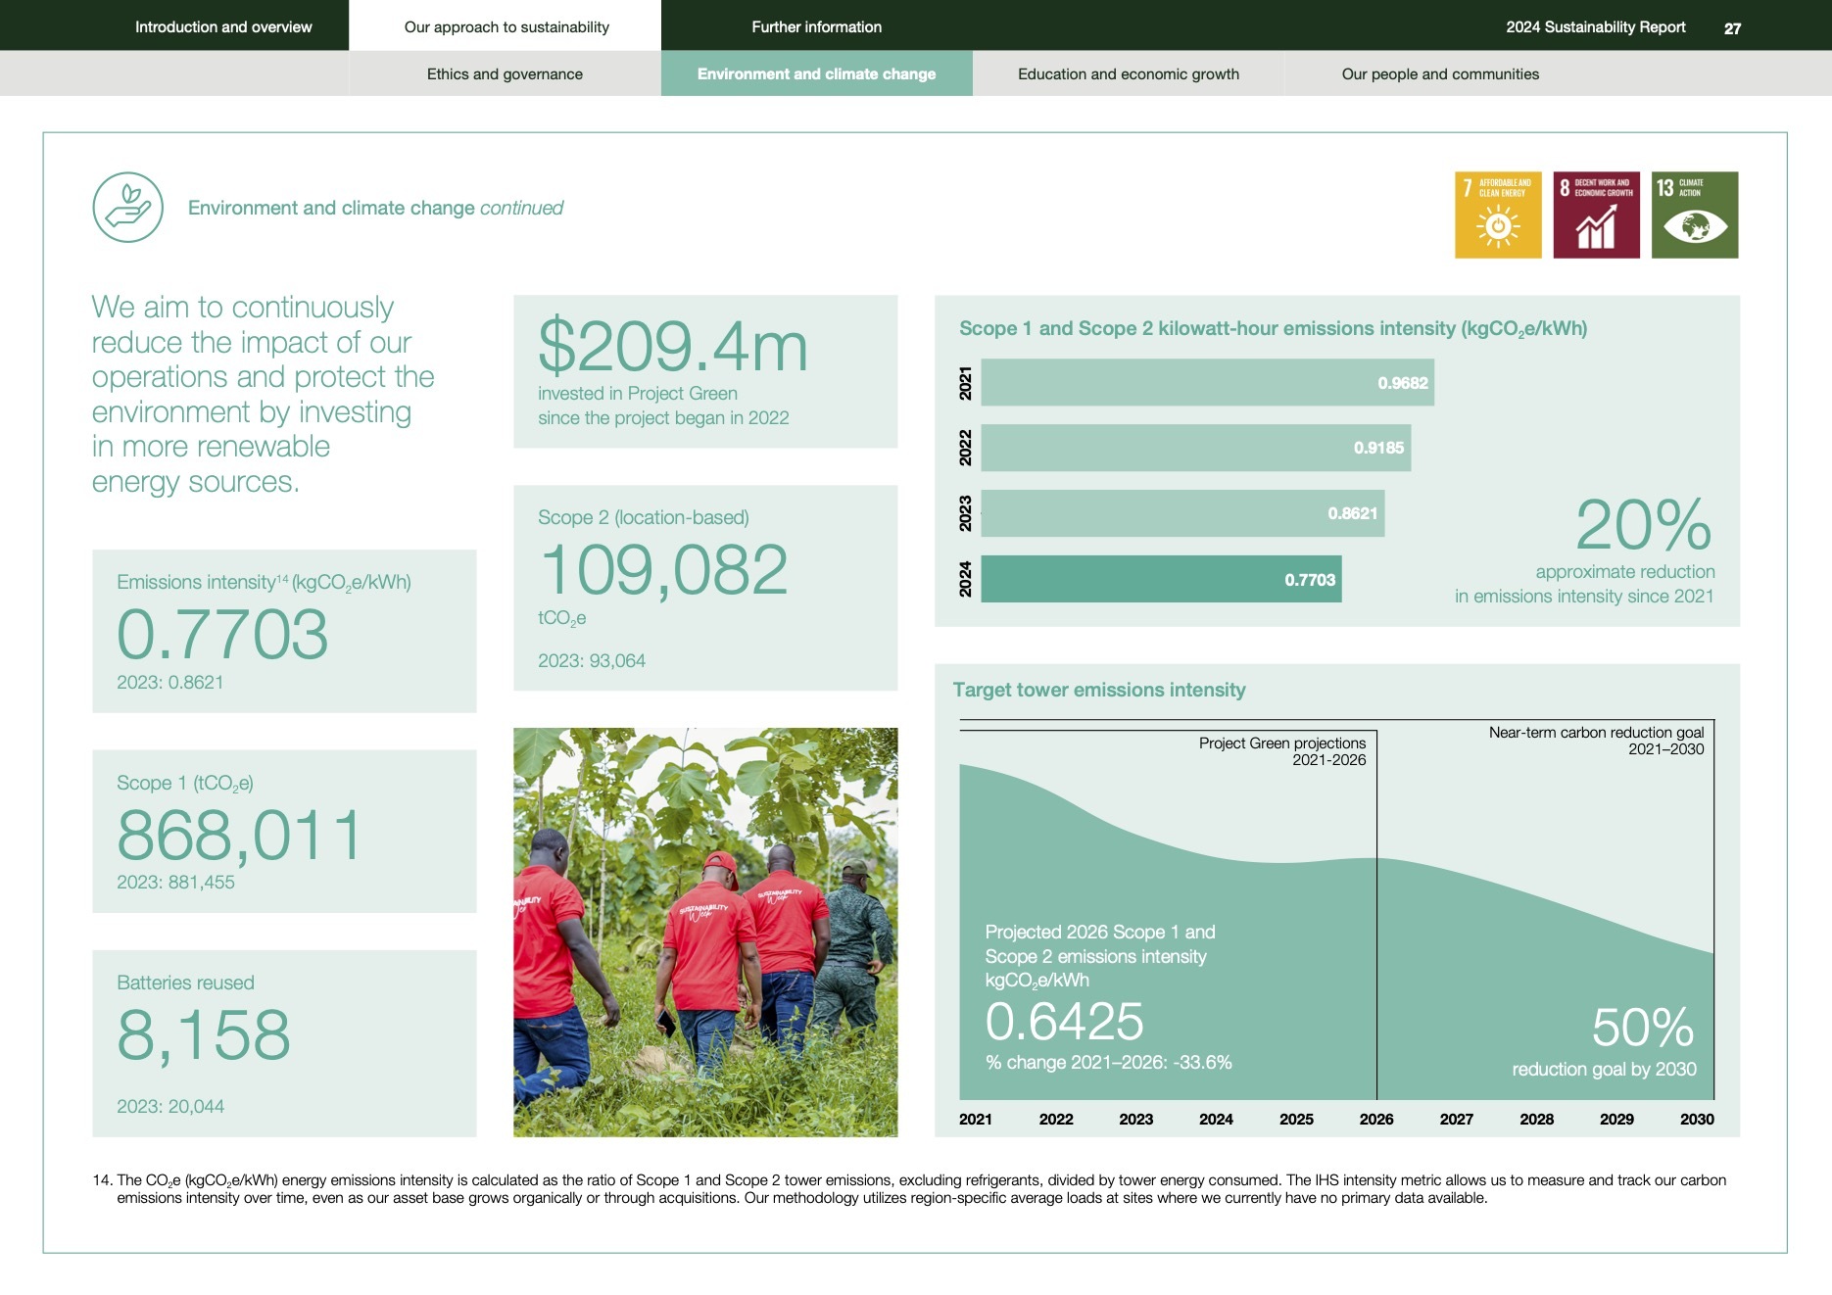Screen dimensions: 1832x1295
Task: Click 2024 Sustainability Report title text
Action: (x=1596, y=26)
